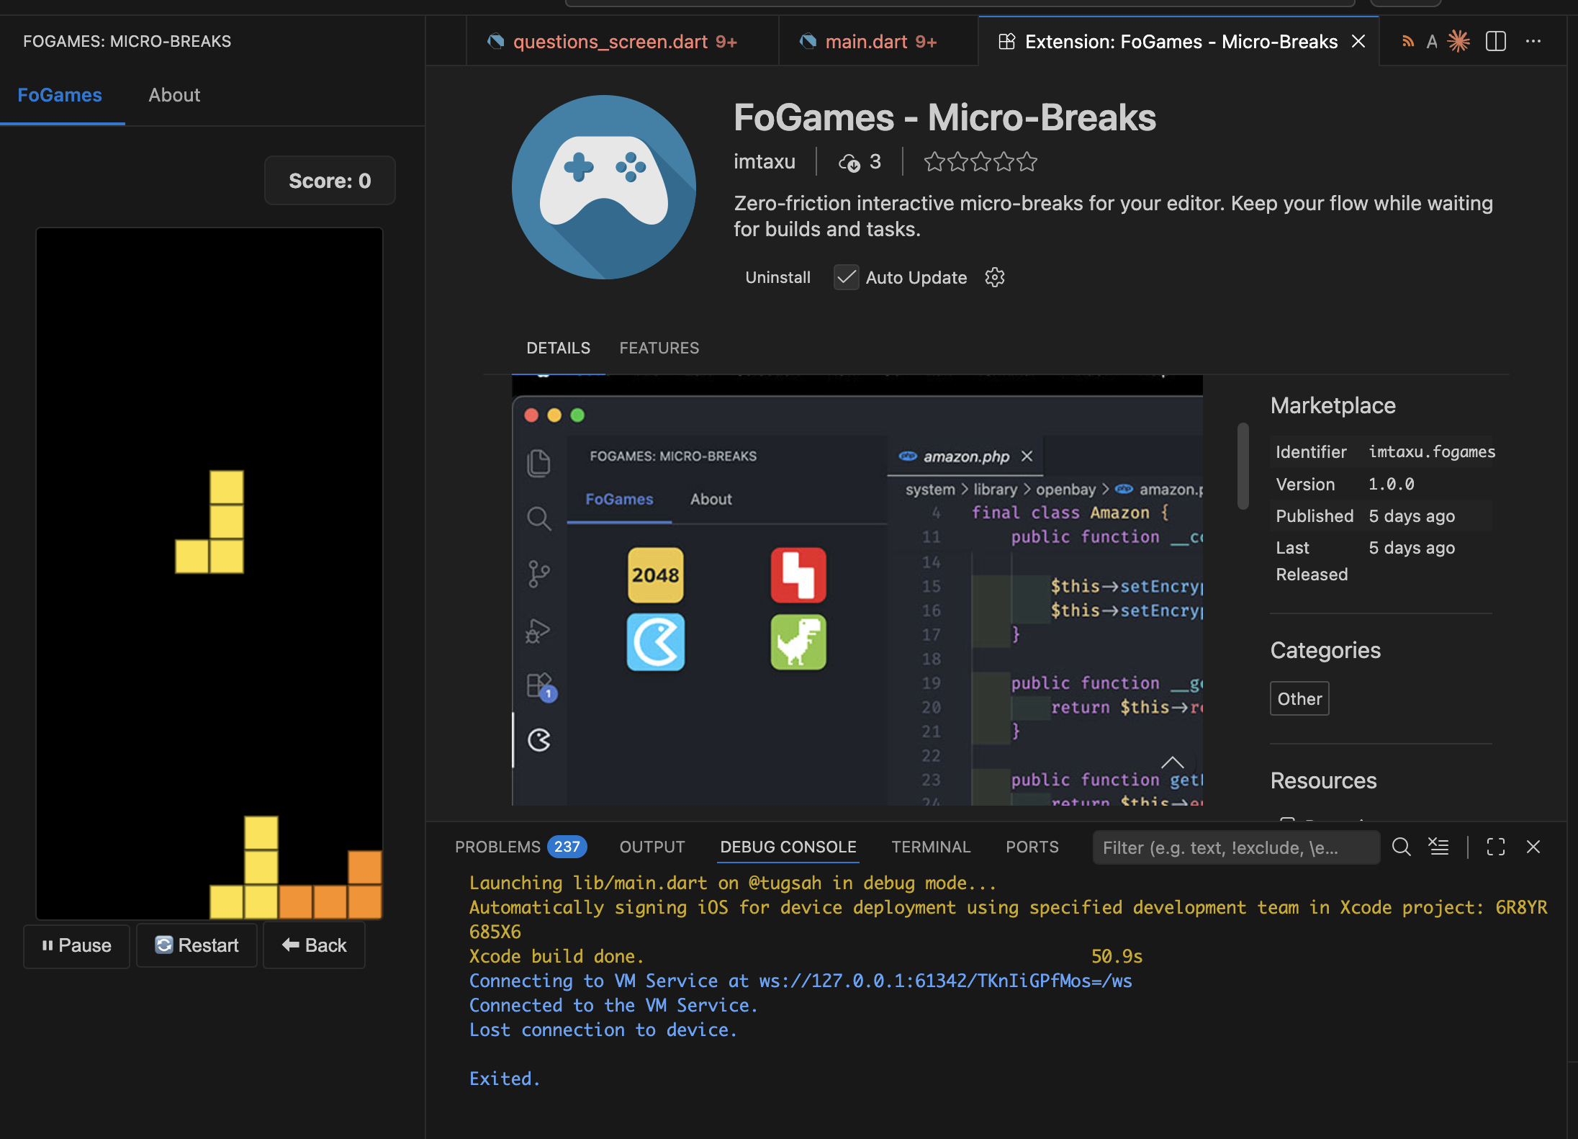1578x1139 pixels.
Task: Click the Uninstall button
Action: coord(777,277)
